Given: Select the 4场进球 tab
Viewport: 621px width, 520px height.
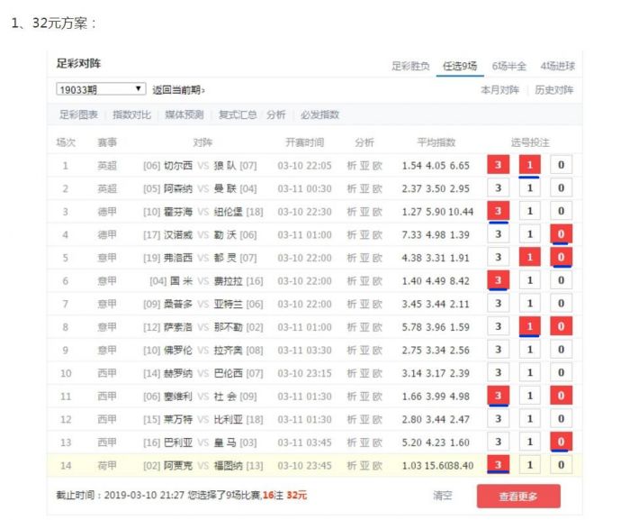Looking at the screenshot, I should pyautogui.click(x=557, y=66).
